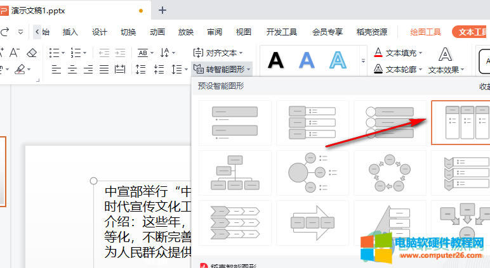Toggle right text alignment
Screen dimensions: 490x268
click(x=88, y=69)
